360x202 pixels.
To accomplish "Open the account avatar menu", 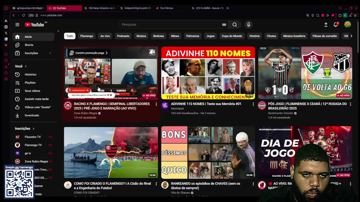I will click(x=348, y=24).
